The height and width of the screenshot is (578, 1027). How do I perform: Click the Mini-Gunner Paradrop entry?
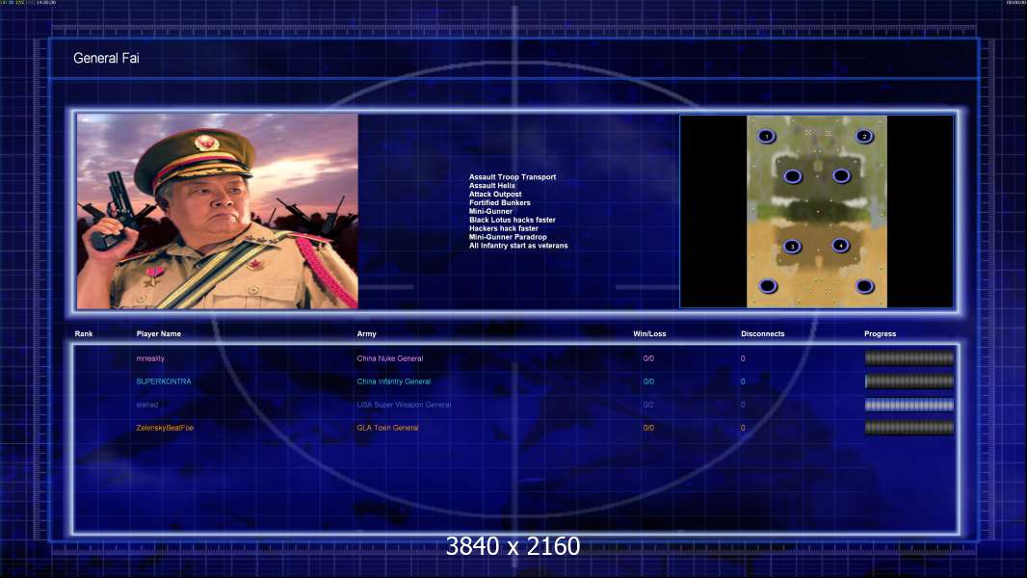pyautogui.click(x=508, y=236)
